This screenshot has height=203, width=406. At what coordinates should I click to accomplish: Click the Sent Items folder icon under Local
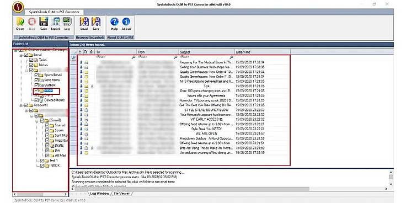[41, 80]
